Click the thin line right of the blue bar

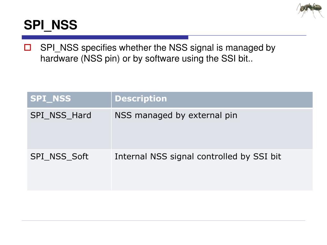(247, 35)
